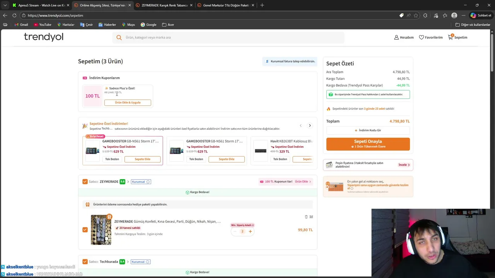Click Ürün Ekle & Uygula coupon button
The width and height of the screenshot is (495, 278).
128,103
